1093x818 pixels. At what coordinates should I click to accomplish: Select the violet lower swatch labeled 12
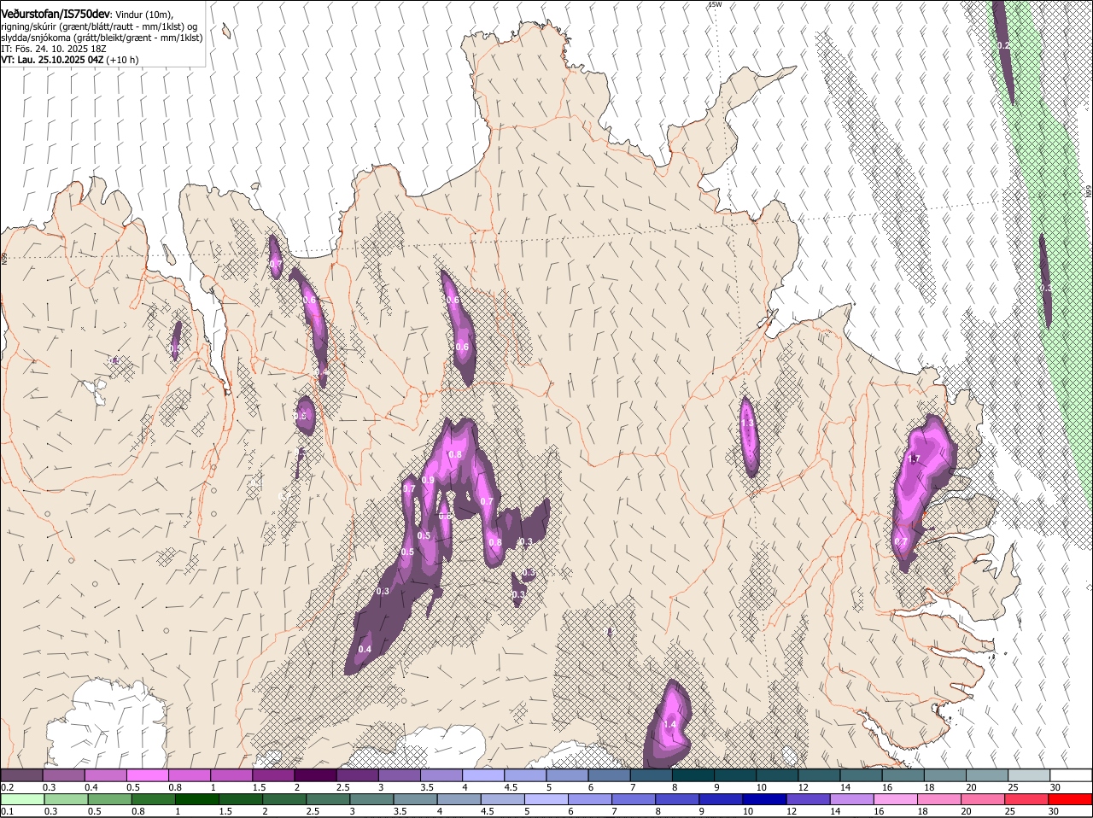(809, 800)
